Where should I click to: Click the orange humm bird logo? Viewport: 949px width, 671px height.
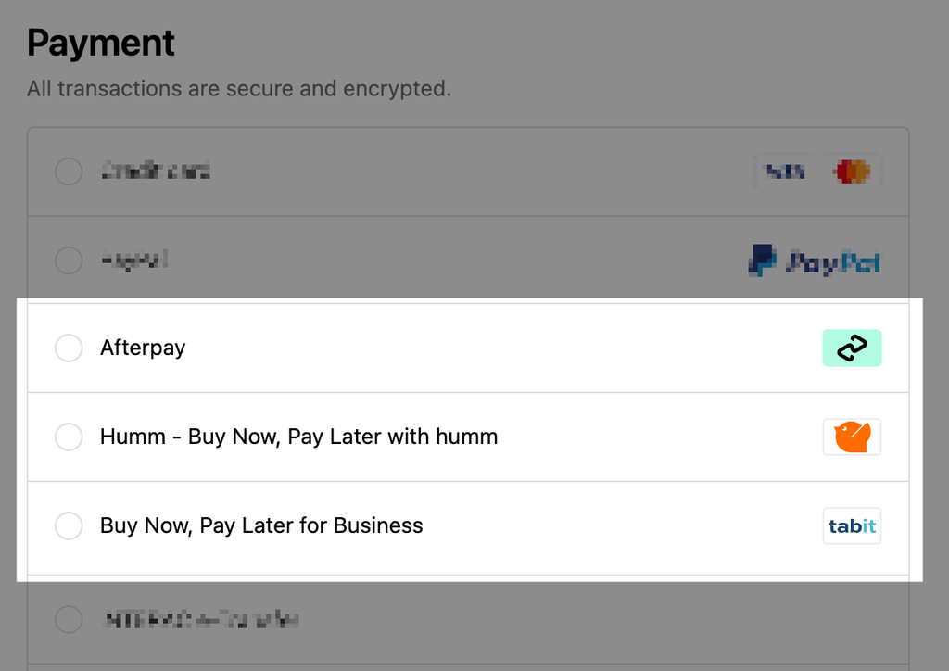[x=852, y=437]
